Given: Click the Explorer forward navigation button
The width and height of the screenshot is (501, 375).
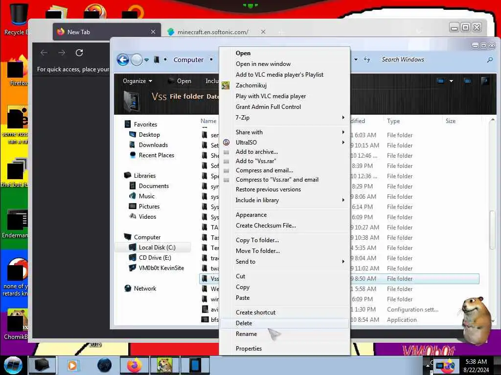Looking at the screenshot, I should (137, 60).
